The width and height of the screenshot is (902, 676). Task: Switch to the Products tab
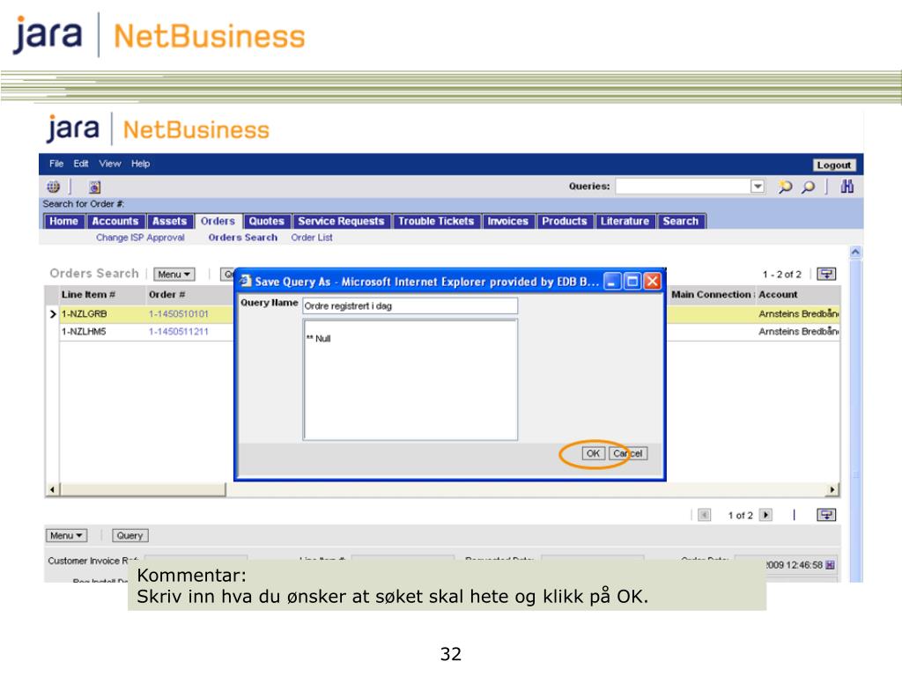[565, 221]
